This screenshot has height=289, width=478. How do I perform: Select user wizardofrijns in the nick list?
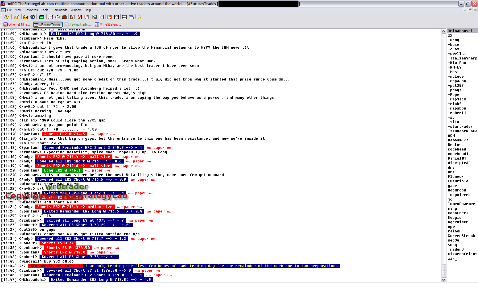click(462, 254)
